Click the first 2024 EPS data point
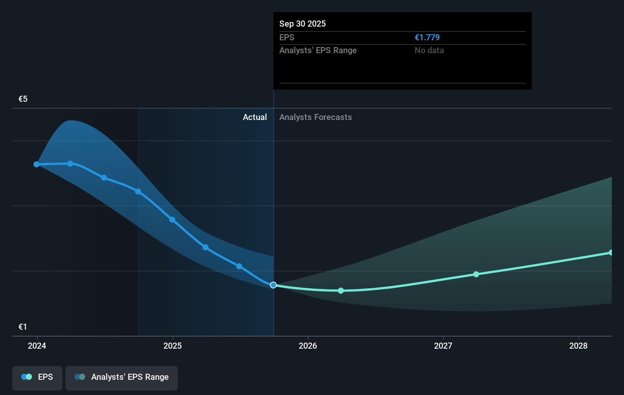 coord(36,164)
